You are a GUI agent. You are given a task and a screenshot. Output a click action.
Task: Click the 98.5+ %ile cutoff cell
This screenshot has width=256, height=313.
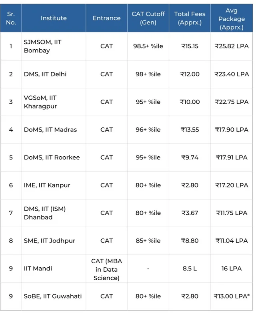coord(148,46)
